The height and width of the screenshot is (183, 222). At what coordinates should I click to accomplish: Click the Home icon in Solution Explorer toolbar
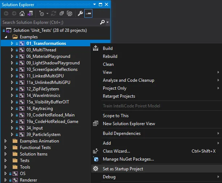pyautogui.click(x=22, y=13)
